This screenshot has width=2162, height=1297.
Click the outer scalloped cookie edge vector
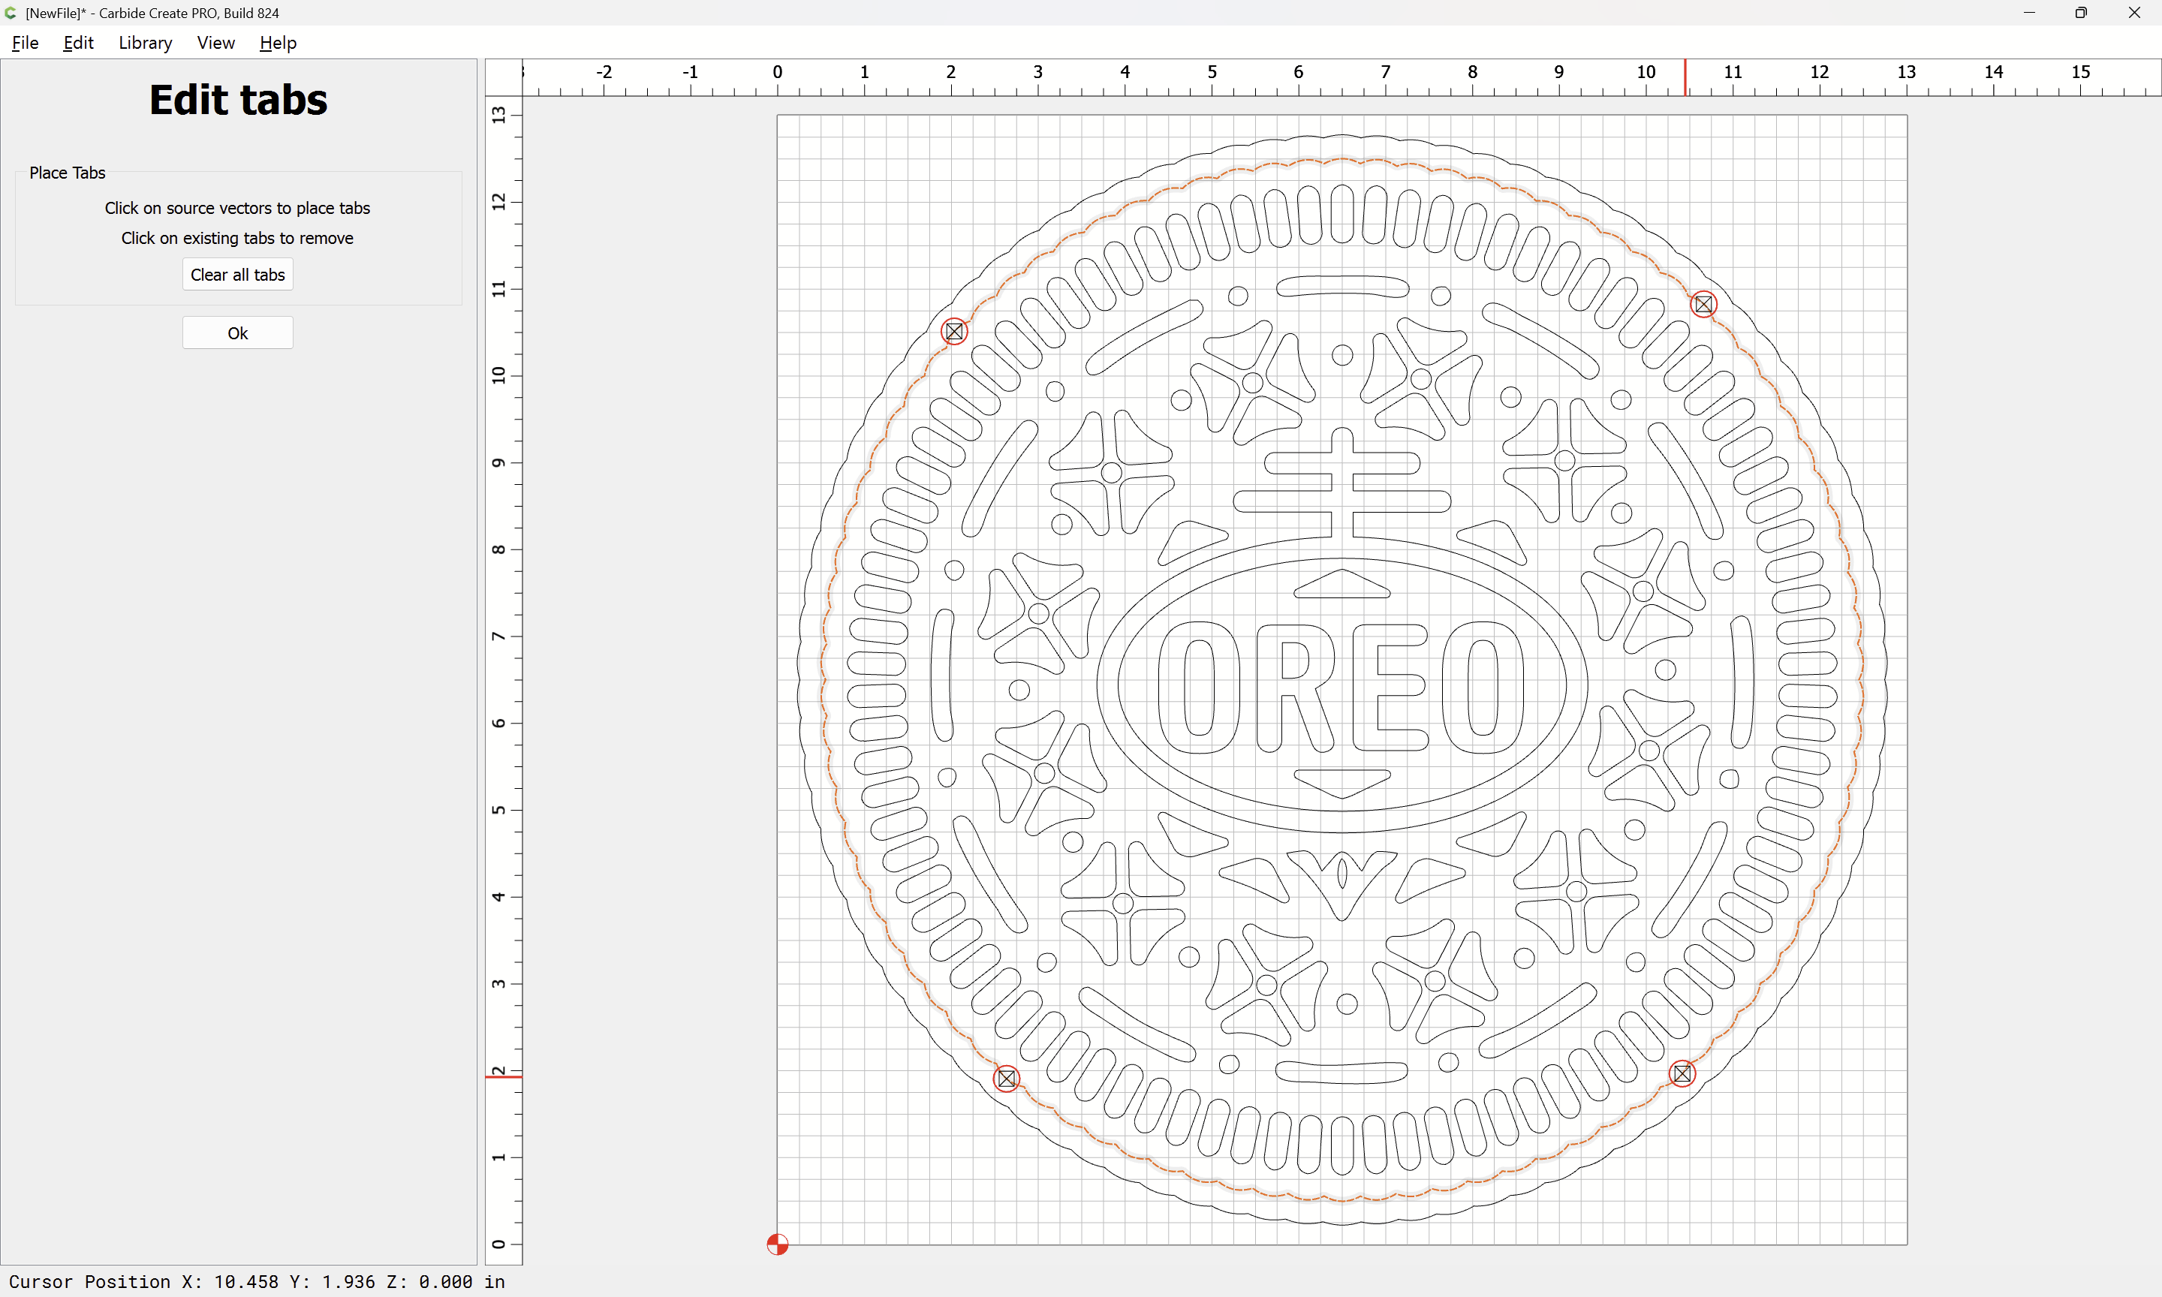[x=1342, y=135]
